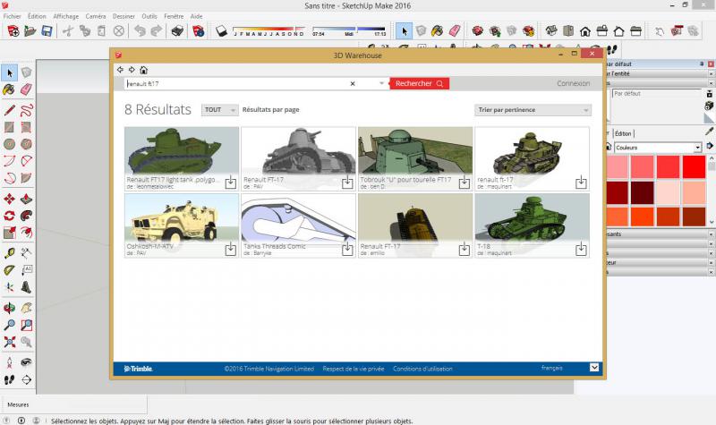This screenshot has width=716, height=425.
Task: Select the Zoom magnifier tool
Action: (9, 325)
